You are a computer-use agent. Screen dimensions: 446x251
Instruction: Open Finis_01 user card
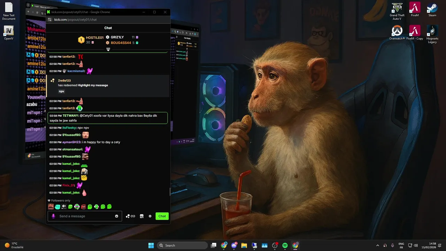[68, 185]
